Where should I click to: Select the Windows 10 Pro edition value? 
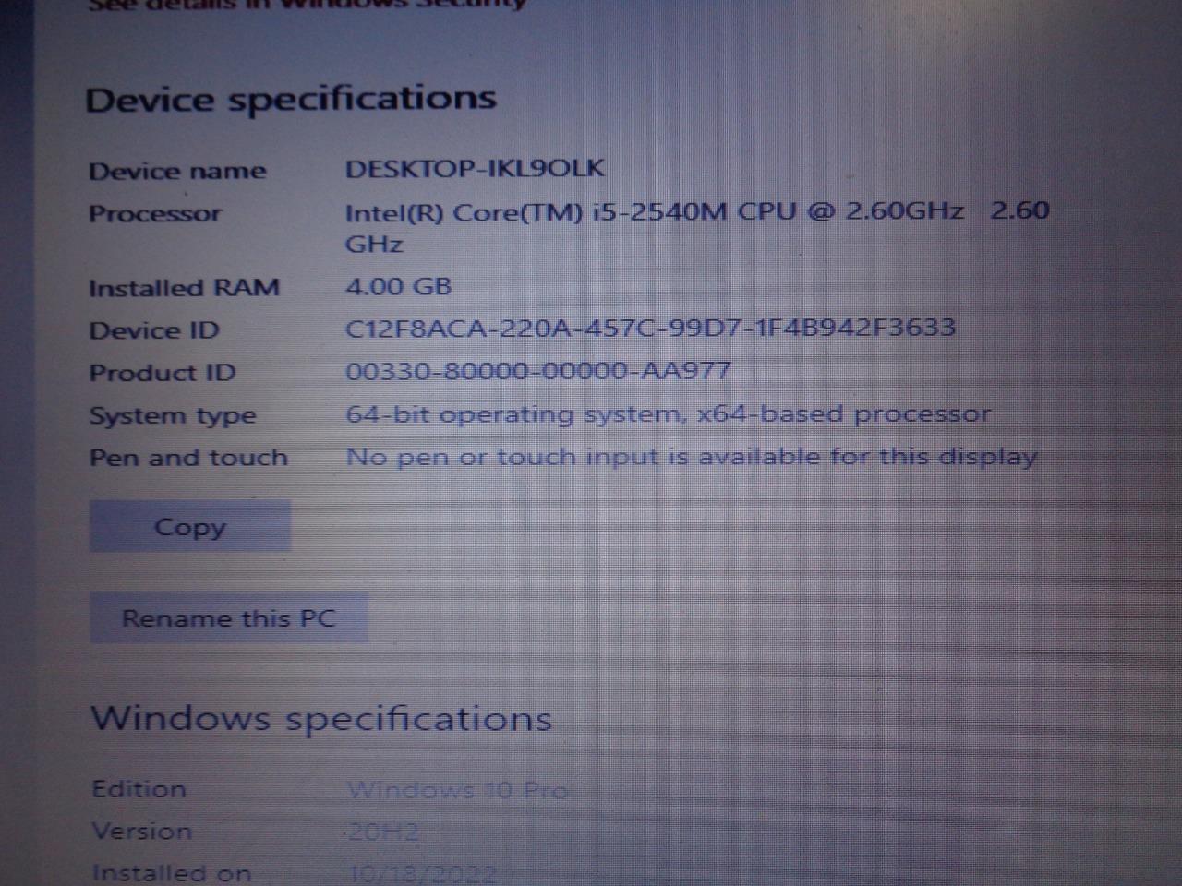tap(458, 790)
